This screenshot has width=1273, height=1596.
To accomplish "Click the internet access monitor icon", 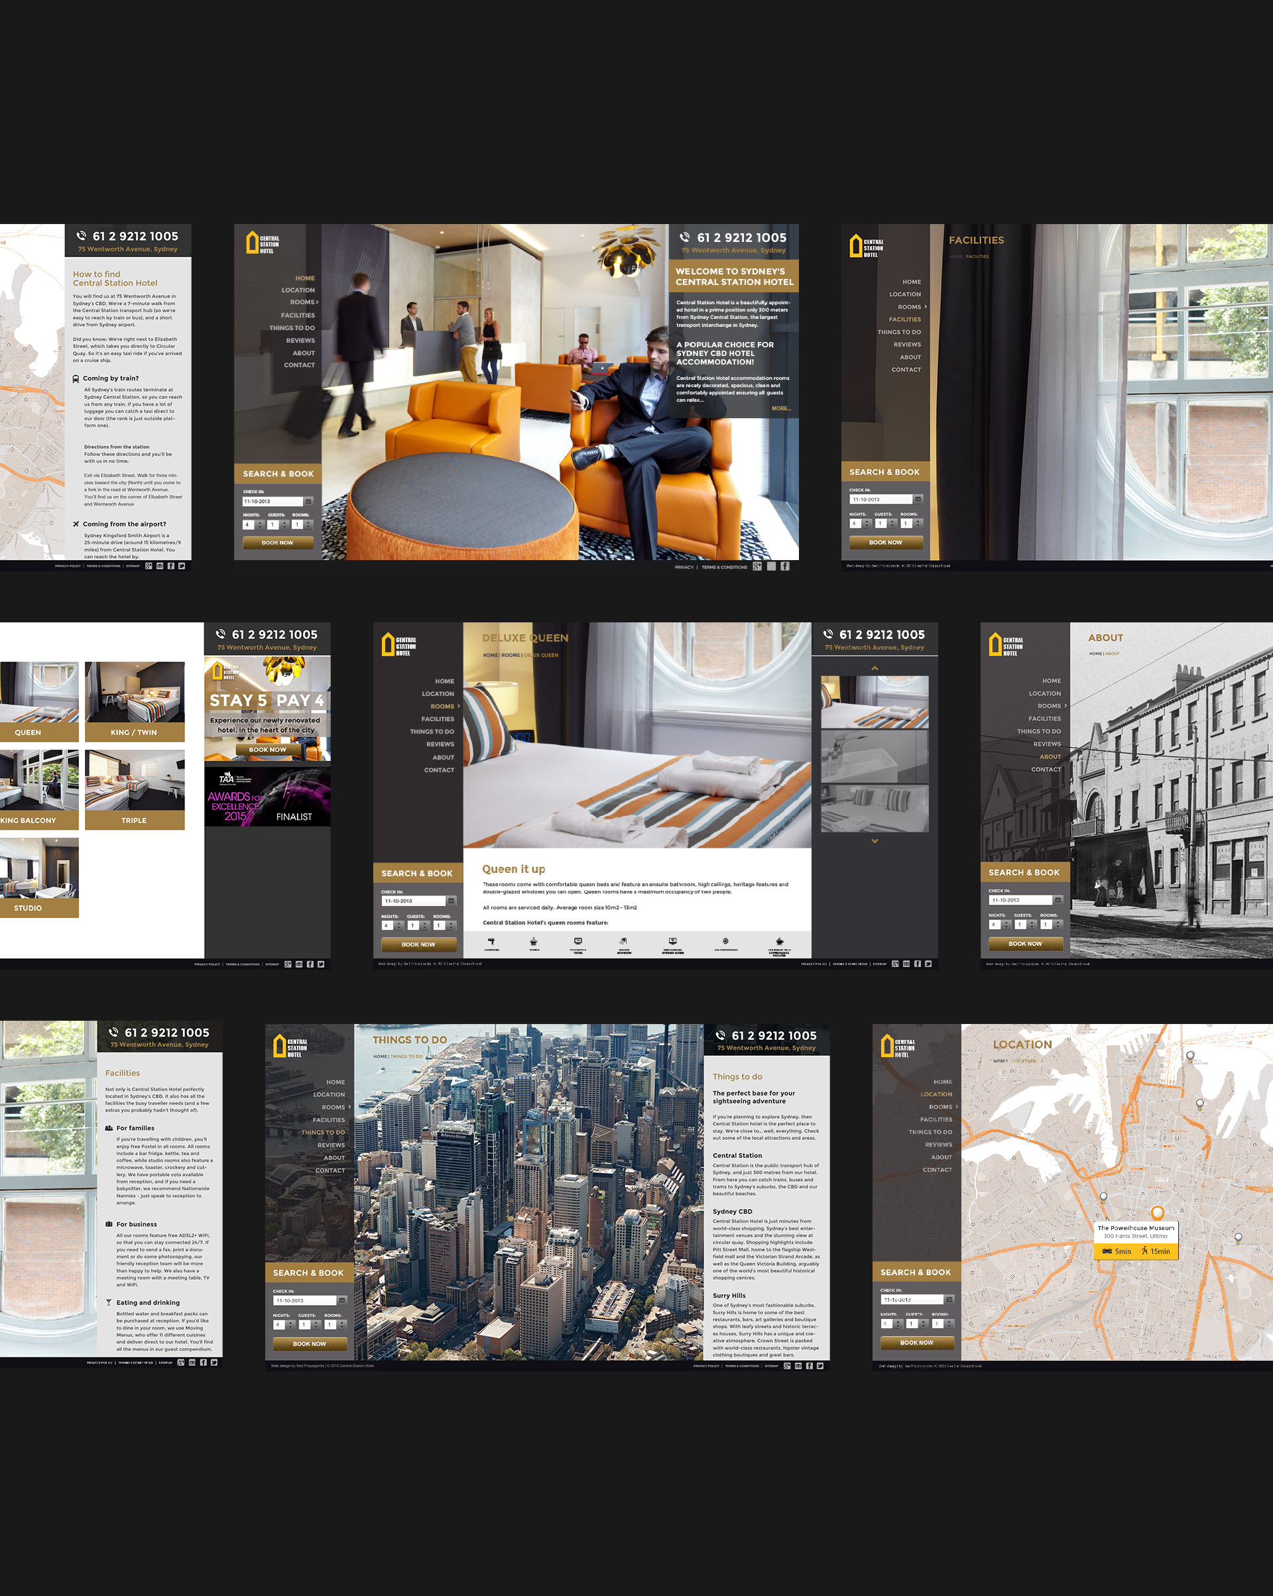I will [672, 942].
